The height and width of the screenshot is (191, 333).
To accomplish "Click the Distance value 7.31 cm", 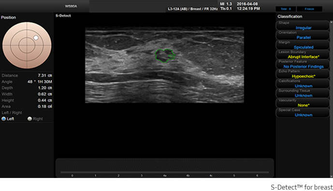I will (45, 75).
